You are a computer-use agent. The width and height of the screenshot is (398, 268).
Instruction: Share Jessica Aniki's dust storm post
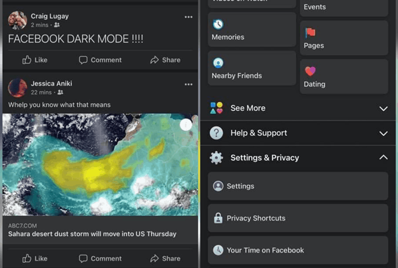(165, 259)
